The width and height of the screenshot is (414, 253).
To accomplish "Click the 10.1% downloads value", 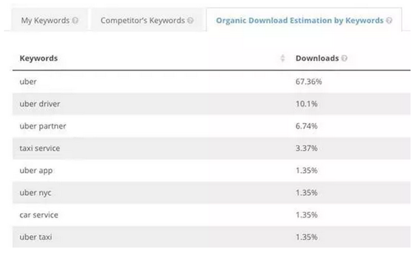I will pyautogui.click(x=306, y=104).
